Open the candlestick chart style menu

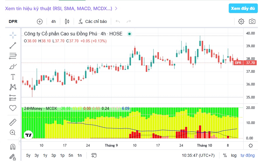[67, 21]
